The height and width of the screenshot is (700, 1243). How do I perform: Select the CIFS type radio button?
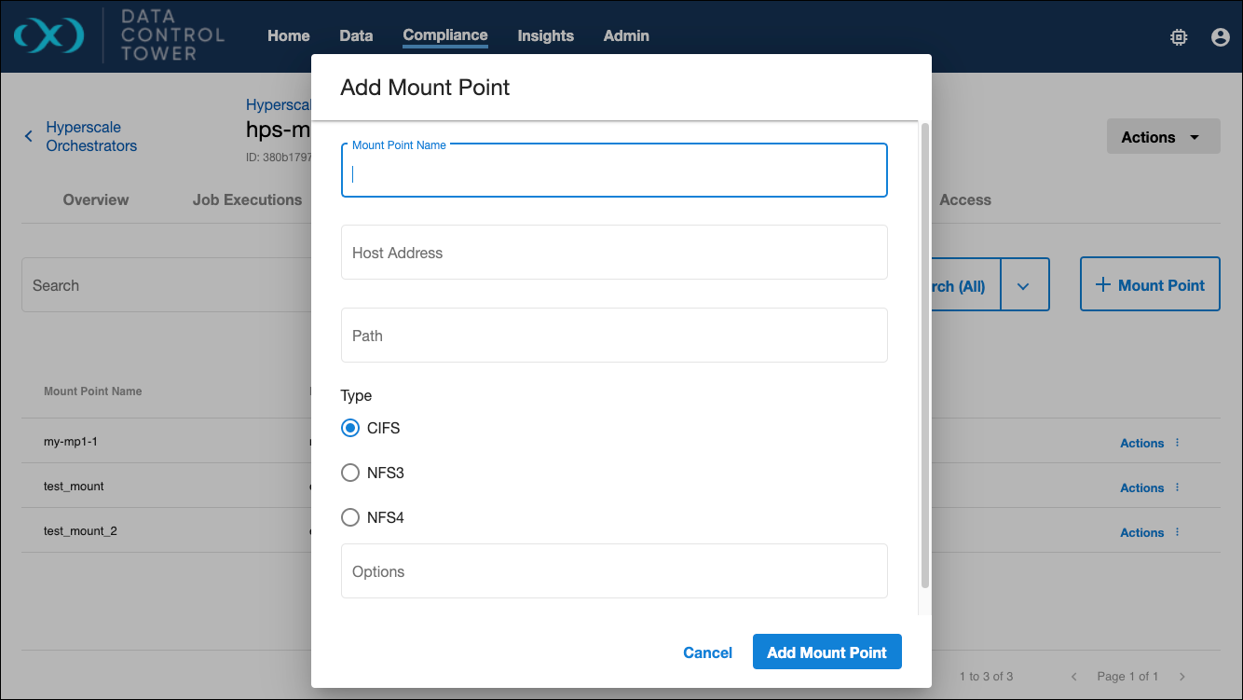tap(350, 428)
